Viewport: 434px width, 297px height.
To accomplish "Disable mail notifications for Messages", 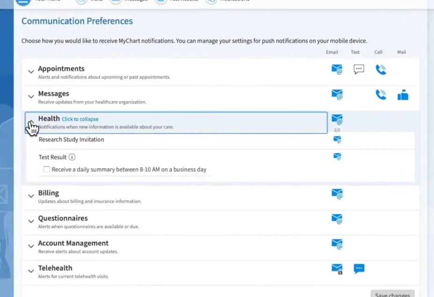I will click(403, 94).
